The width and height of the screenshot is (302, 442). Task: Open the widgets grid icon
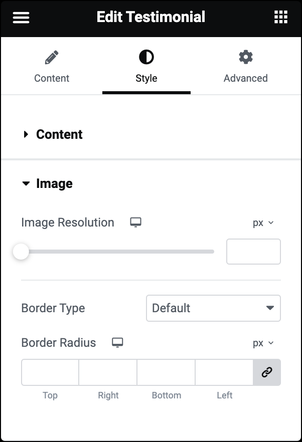281,17
